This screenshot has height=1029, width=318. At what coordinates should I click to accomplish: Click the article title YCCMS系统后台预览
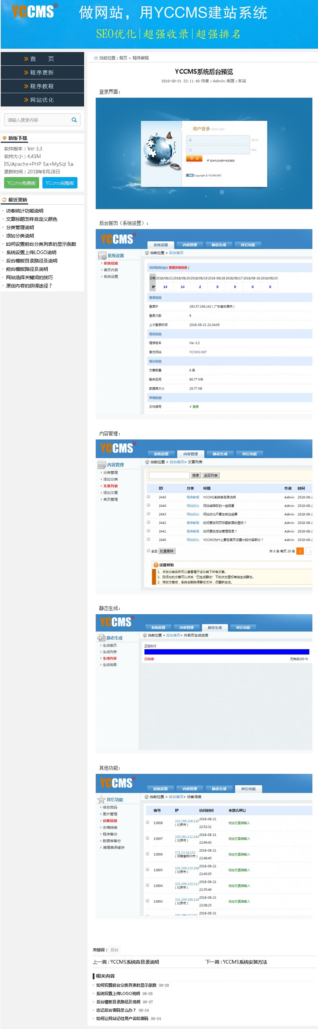coord(204,72)
